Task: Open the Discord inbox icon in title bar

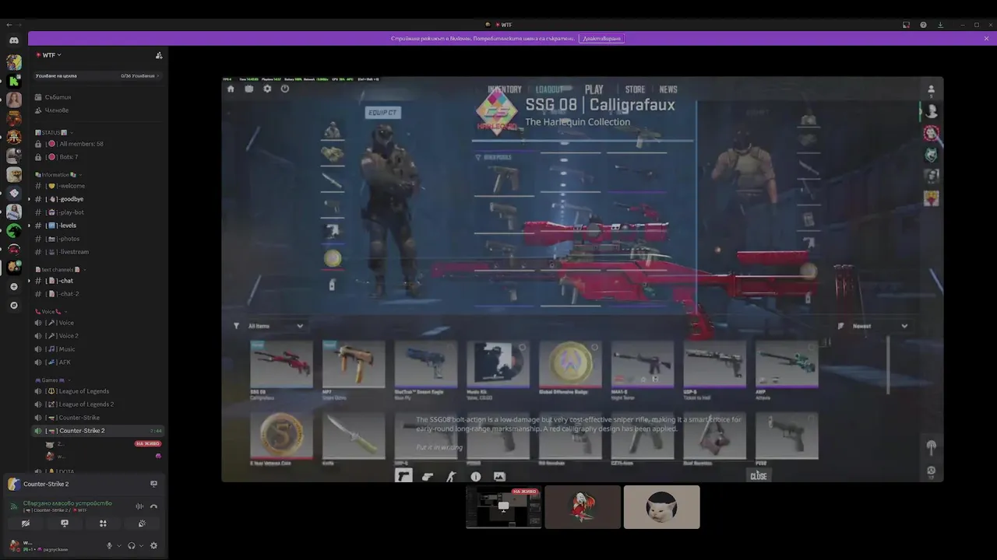Action: pos(906,25)
